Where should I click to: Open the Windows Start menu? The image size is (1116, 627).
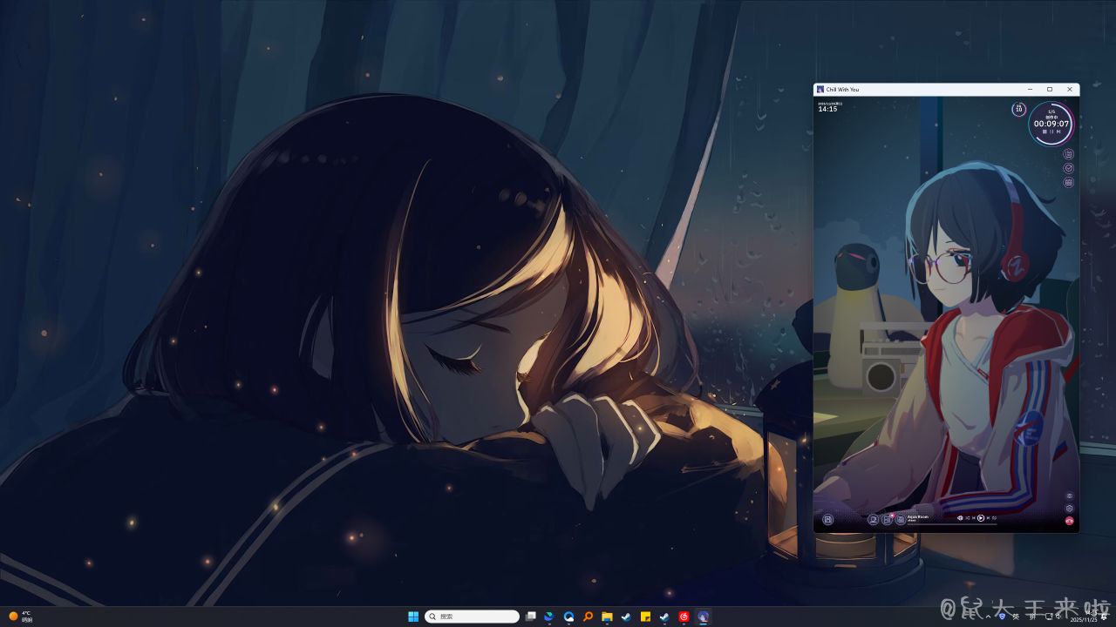[413, 617]
